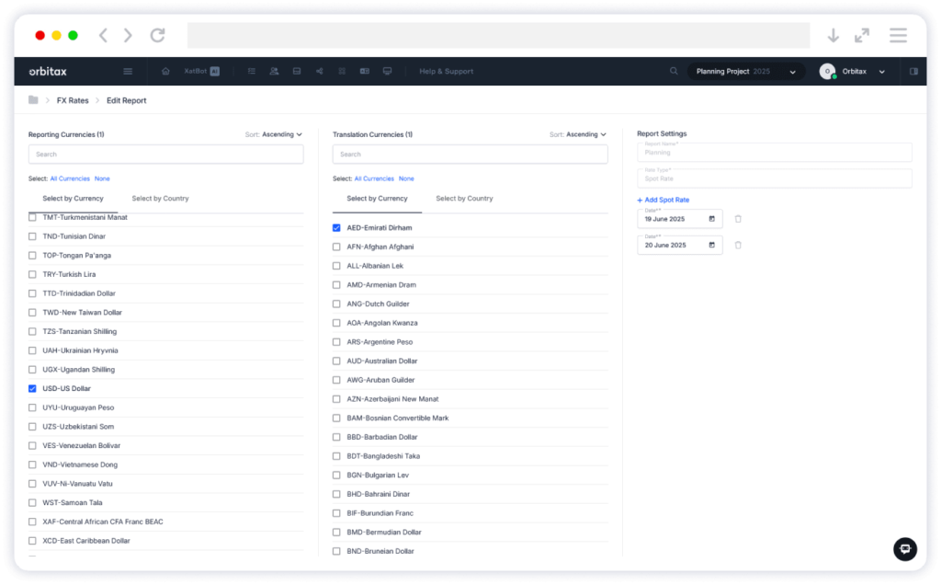The width and height of the screenshot is (941, 585).
Task: Click the Add Spot Rate link
Action: [x=663, y=200]
